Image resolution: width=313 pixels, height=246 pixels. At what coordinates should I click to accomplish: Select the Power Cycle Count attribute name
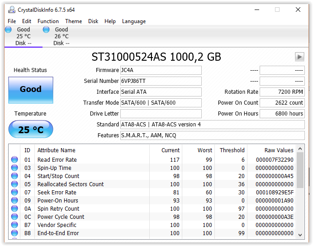point(61,217)
